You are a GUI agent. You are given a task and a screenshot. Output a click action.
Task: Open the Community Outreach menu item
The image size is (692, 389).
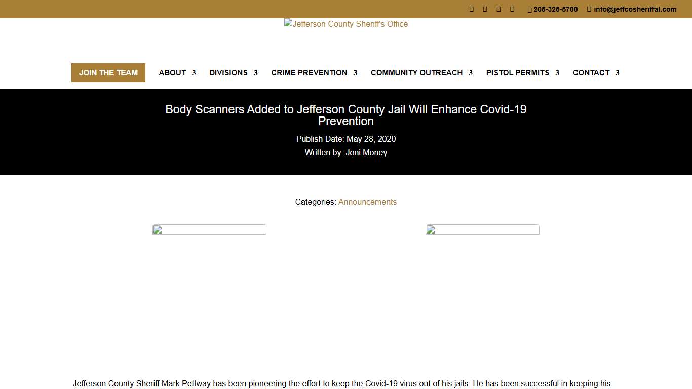pos(416,73)
